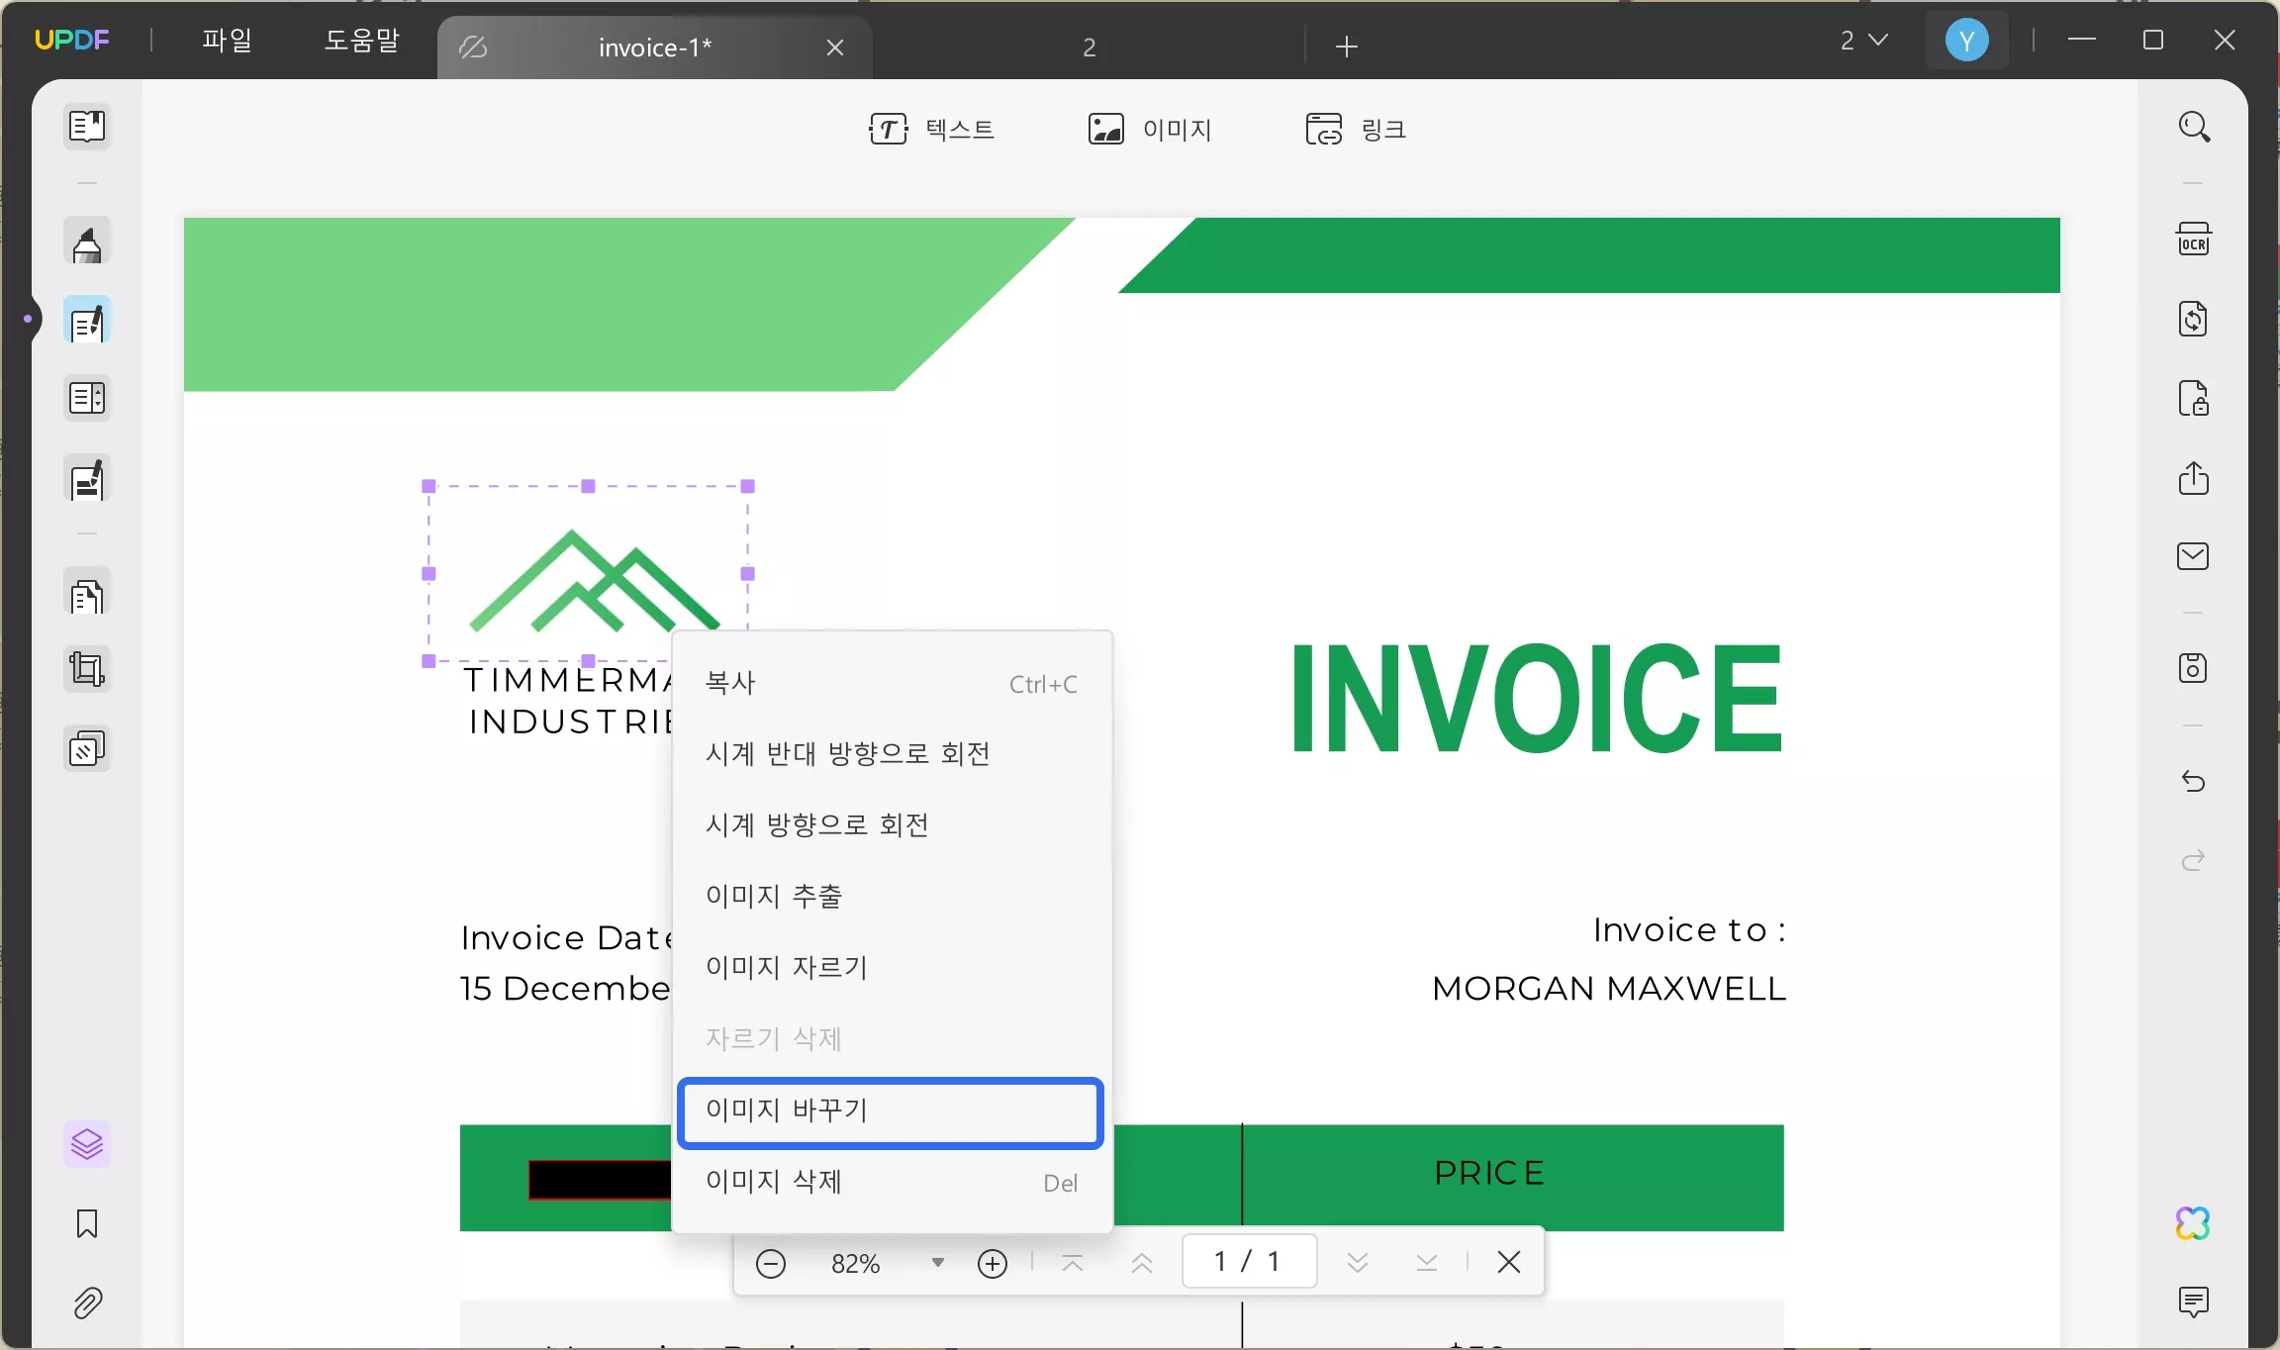Open the crop pages tool
The height and width of the screenshot is (1350, 2280).
(x=87, y=670)
